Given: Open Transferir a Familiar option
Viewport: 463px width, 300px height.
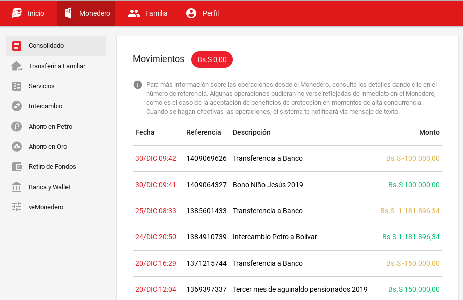Looking at the screenshot, I should tap(56, 66).
